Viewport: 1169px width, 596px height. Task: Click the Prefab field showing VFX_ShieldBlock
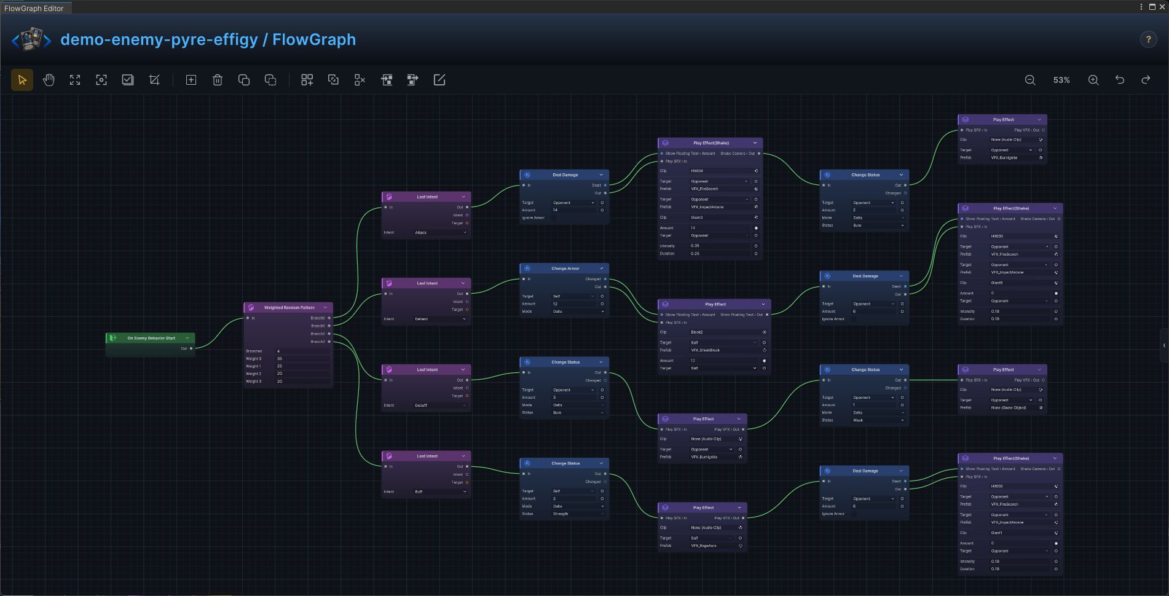click(x=728, y=350)
